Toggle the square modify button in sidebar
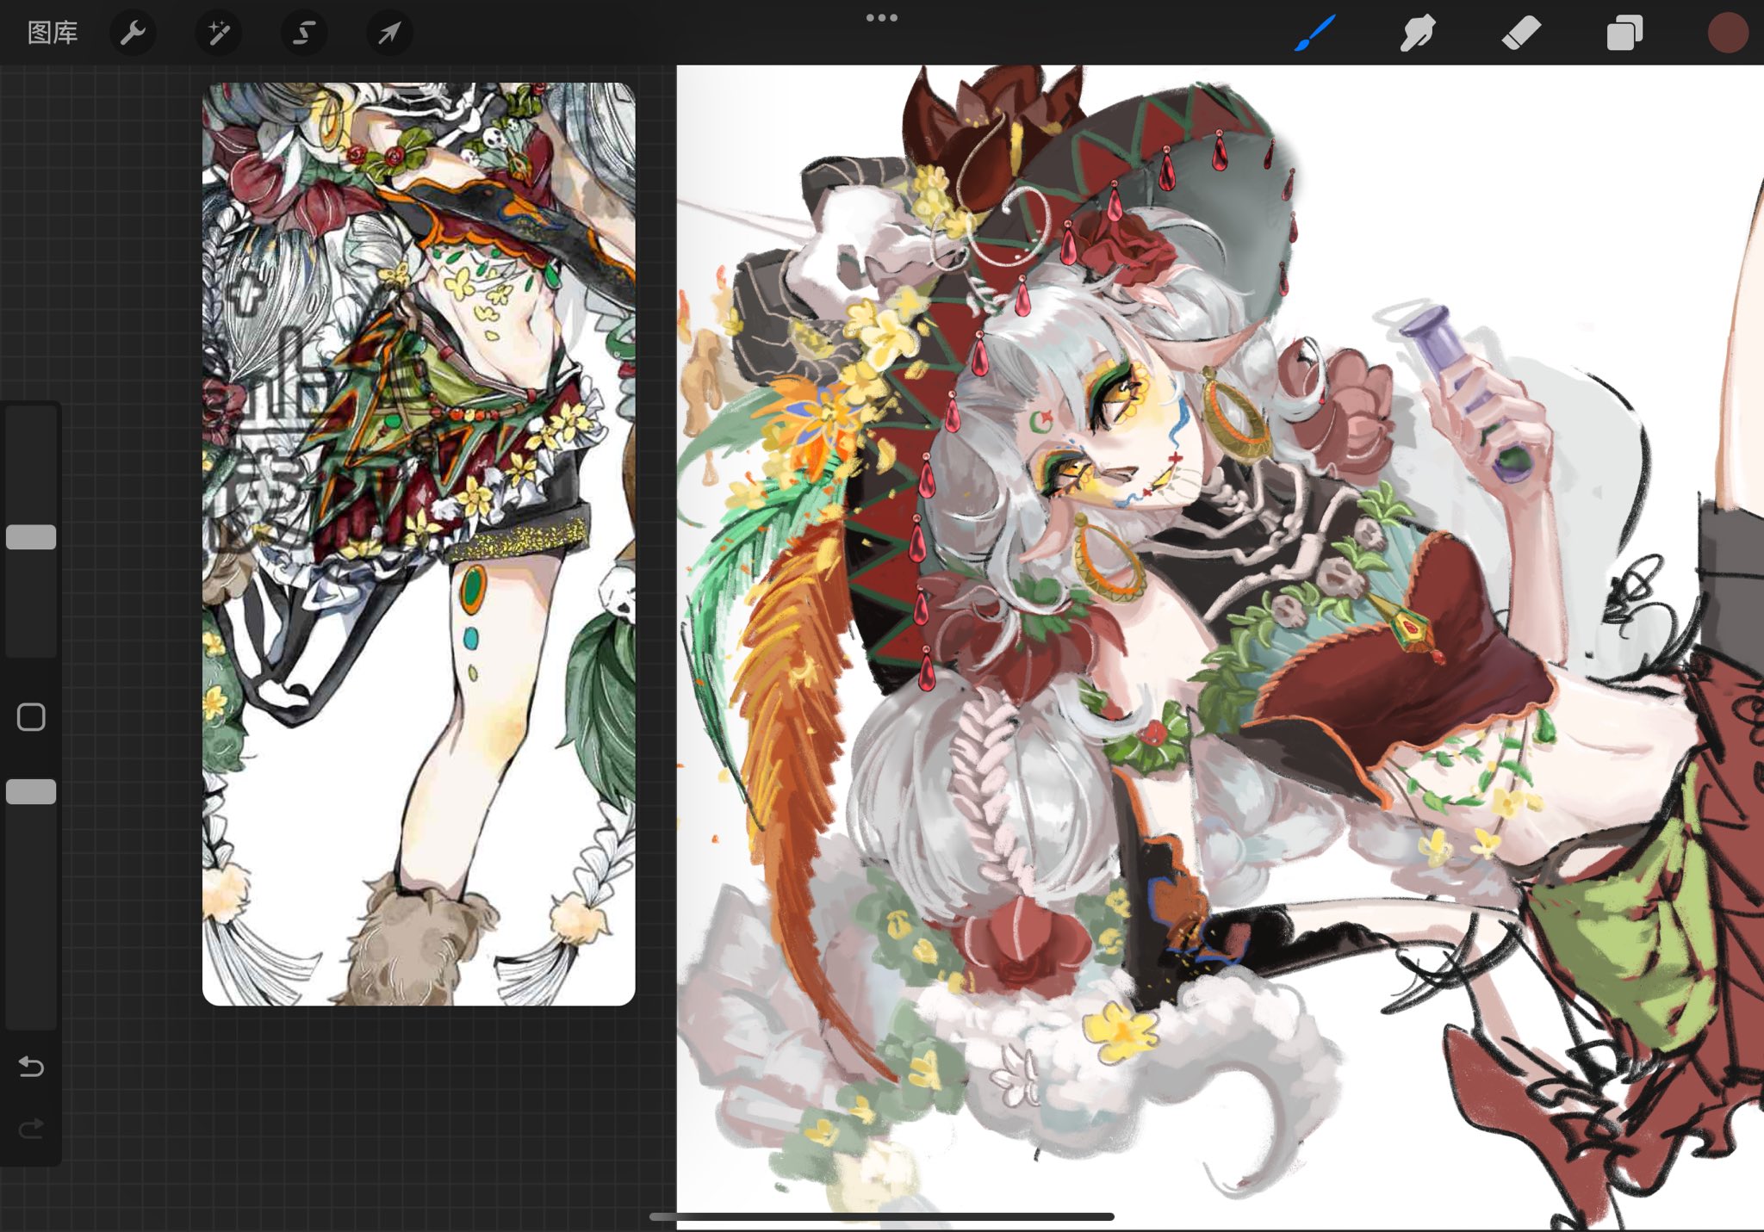 click(x=31, y=716)
